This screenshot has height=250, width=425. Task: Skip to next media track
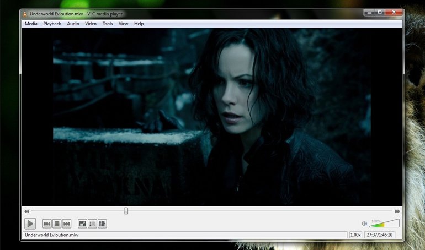pyautogui.click(x=67, y=224)
